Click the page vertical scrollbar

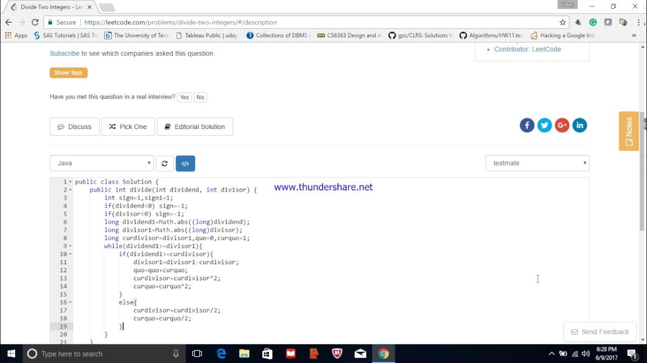(x=643, y=171)
